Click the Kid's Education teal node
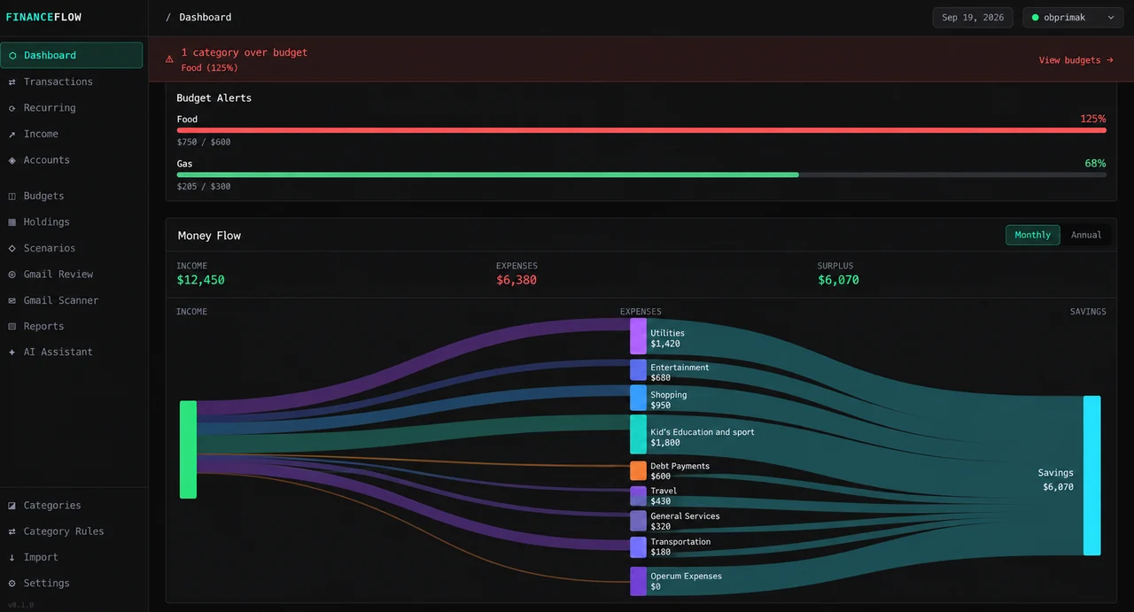 pos(638,434)
